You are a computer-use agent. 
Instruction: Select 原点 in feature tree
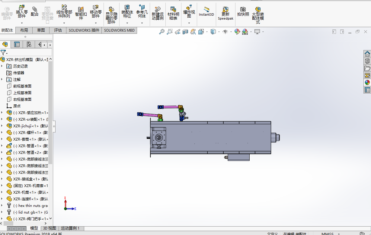(x=17, y=106)
